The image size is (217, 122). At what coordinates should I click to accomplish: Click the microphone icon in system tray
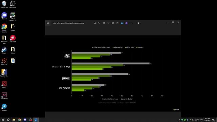(x=193, y=120)
